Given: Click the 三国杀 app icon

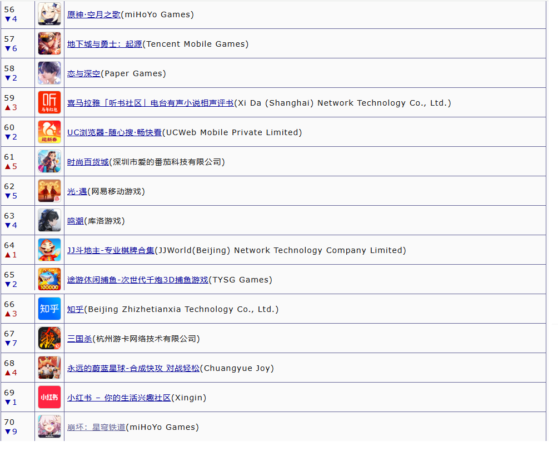Looking at the screenshot, I should [x=49, y=338].
